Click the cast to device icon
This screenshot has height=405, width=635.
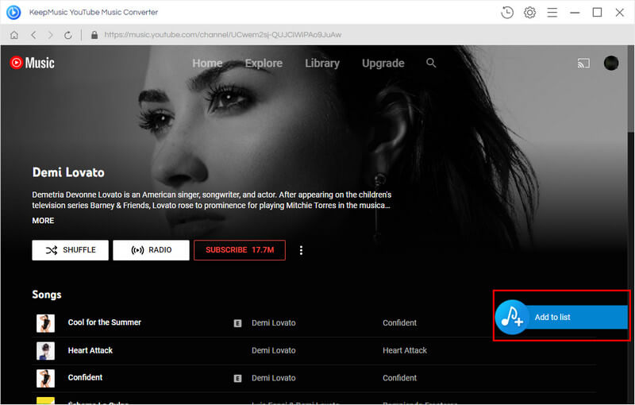tap(583, 64)
